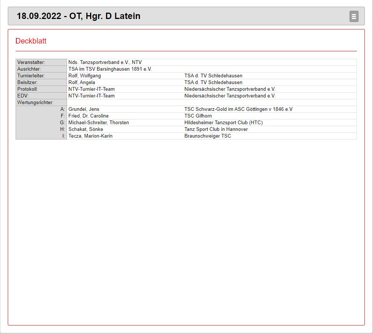Select Beisitzer name 'Rolf, Angela'
373x334 pixels.
click(x=82, y=83)
